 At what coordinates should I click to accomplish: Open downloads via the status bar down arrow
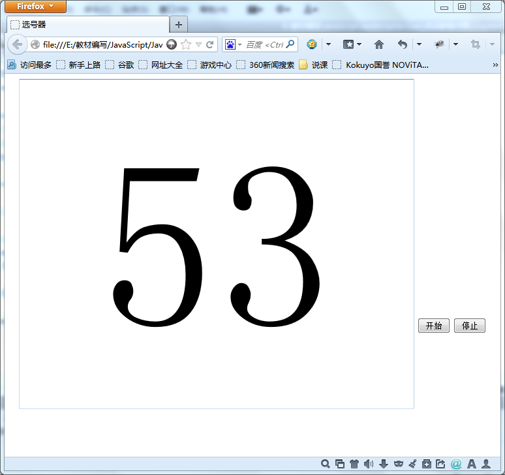(x=384, y=464)
